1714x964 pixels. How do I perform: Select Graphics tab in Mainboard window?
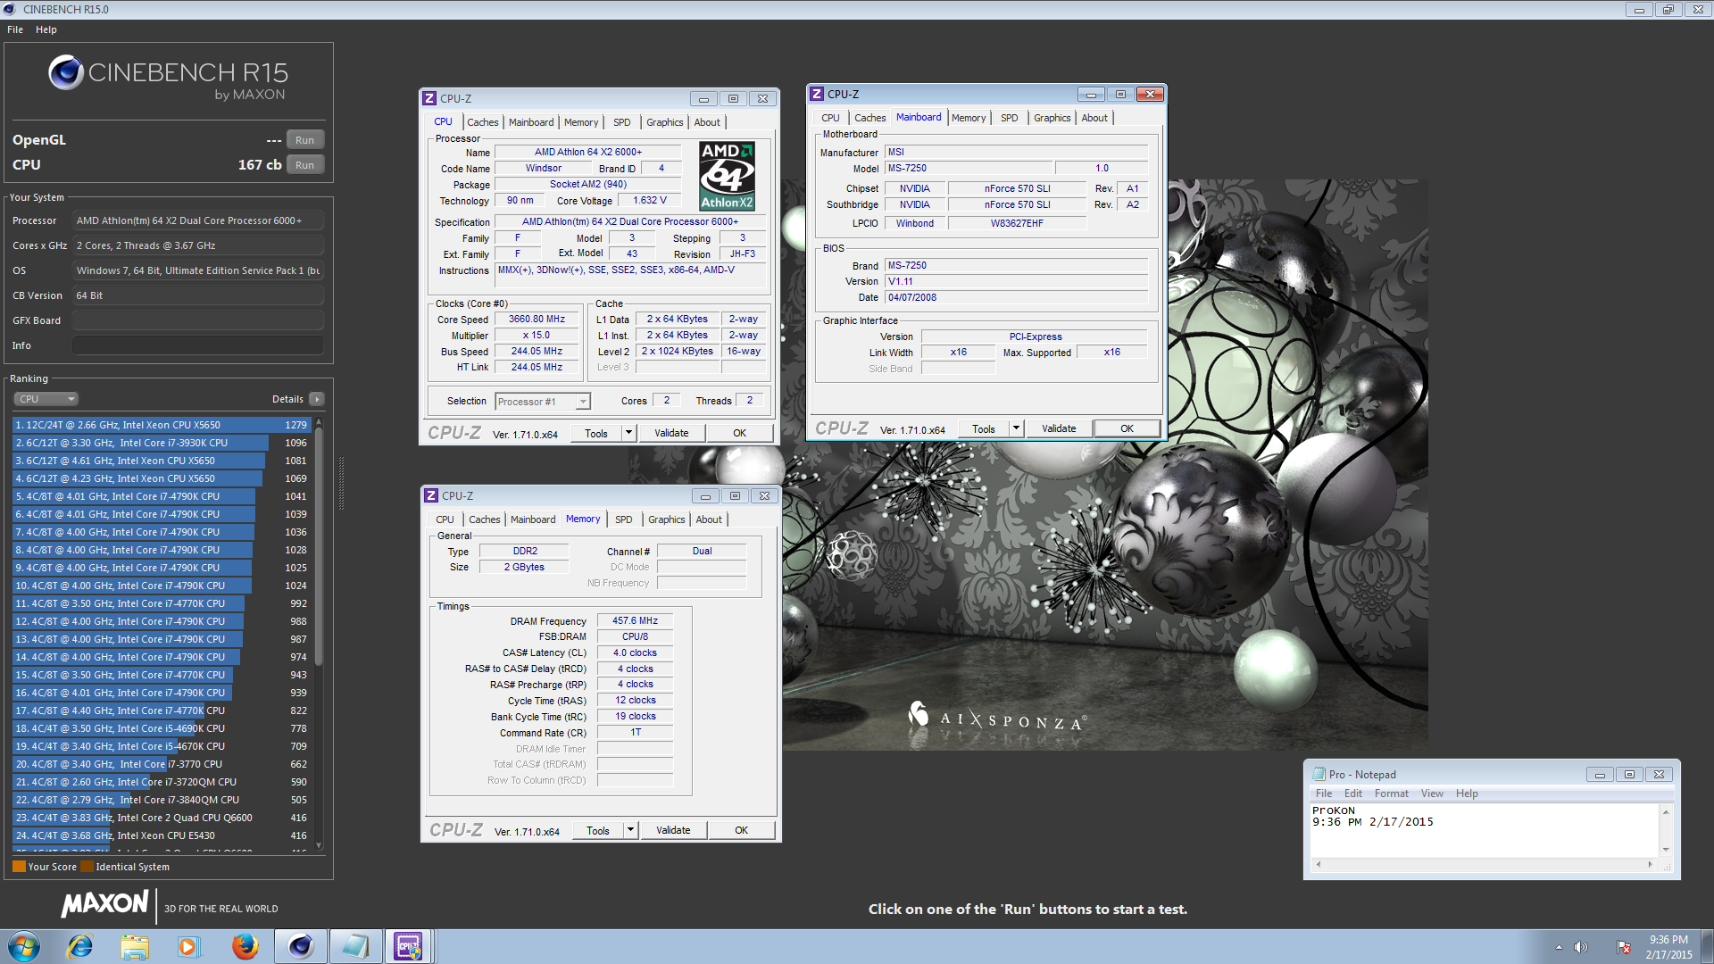pyautogui.click(x=1052, y=118)
